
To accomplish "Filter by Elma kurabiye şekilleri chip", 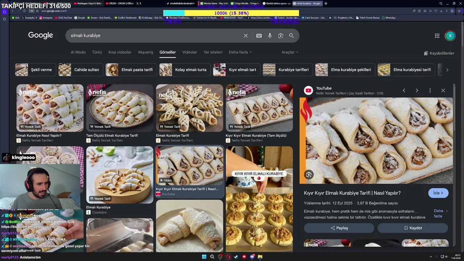I will click(x=345, y=70).
